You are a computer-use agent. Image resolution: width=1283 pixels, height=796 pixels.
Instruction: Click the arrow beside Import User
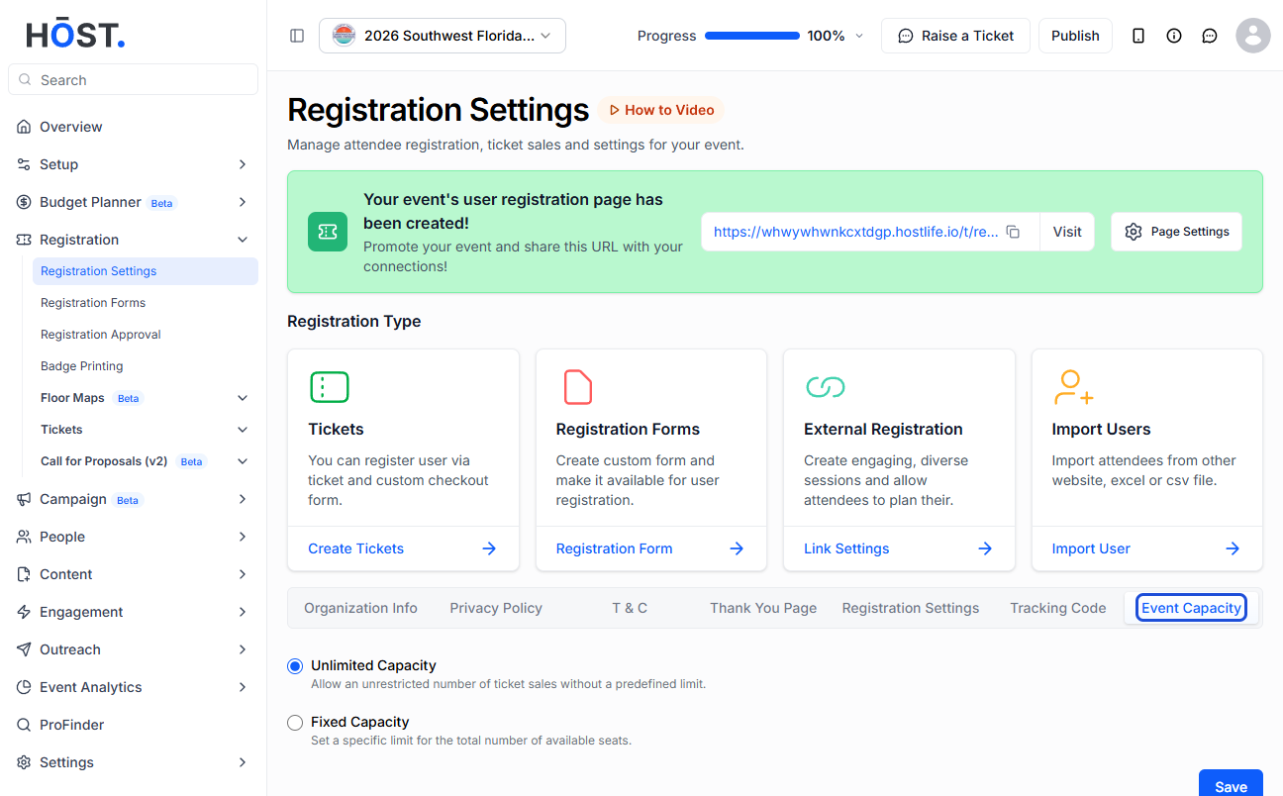[1233, 548]
